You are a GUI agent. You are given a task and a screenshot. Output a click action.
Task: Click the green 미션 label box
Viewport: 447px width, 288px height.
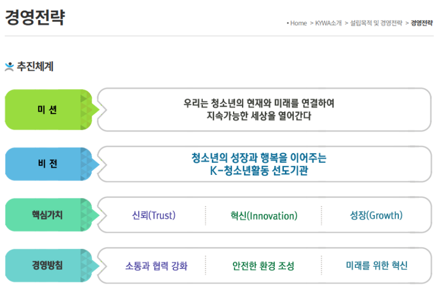(47, 110)
